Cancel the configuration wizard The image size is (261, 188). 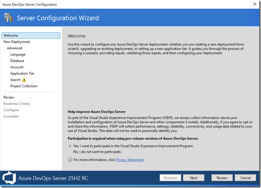pyautogui.click(x=246, y=178)
